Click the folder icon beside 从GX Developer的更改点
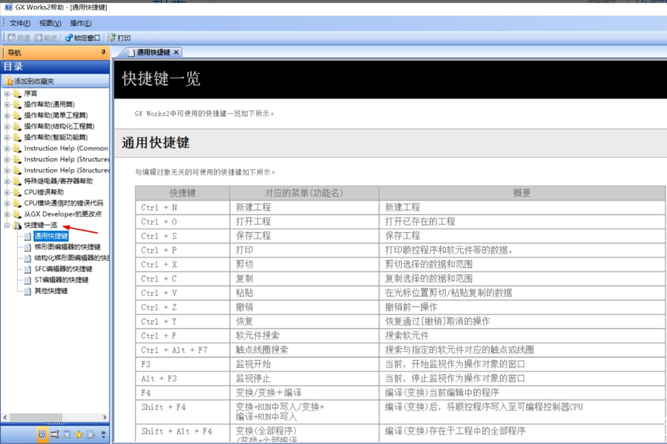This screenshot has height=444, width=667. pyautogui.click(x=17, y=214)
